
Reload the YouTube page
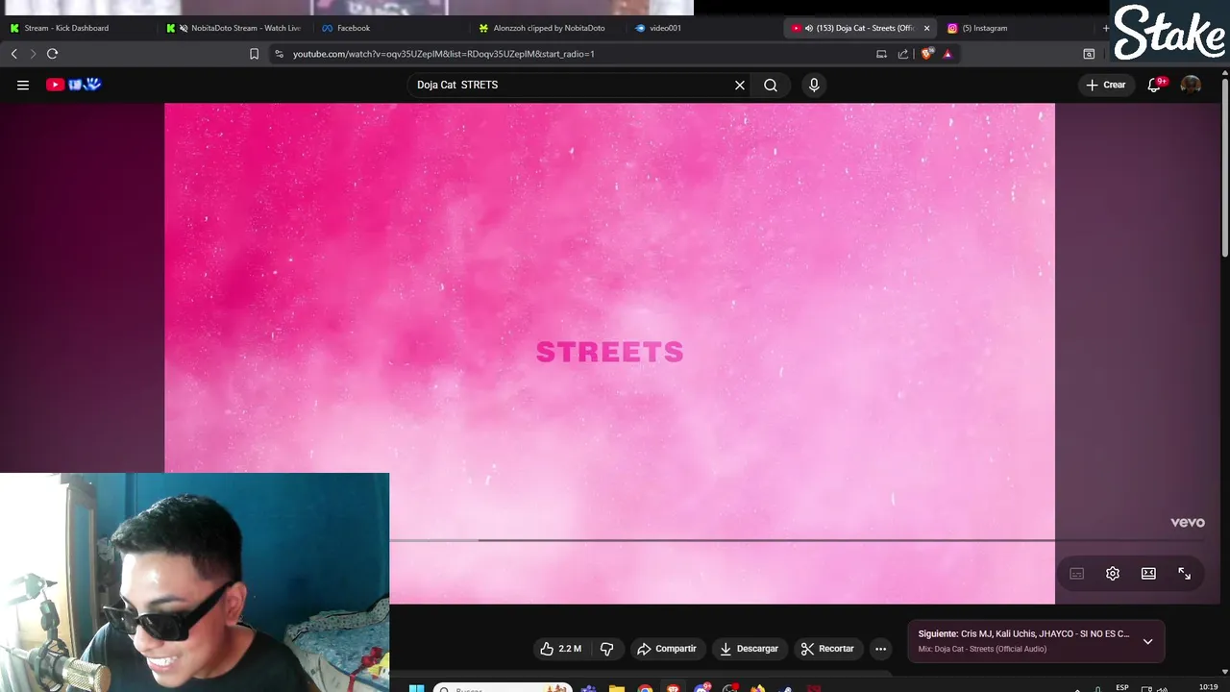tap(53, 54)
